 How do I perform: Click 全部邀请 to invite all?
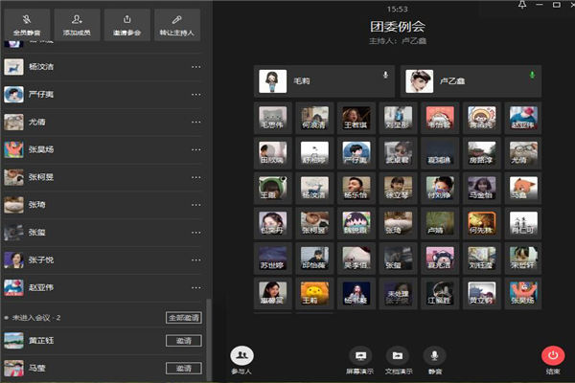pos(184,317)
